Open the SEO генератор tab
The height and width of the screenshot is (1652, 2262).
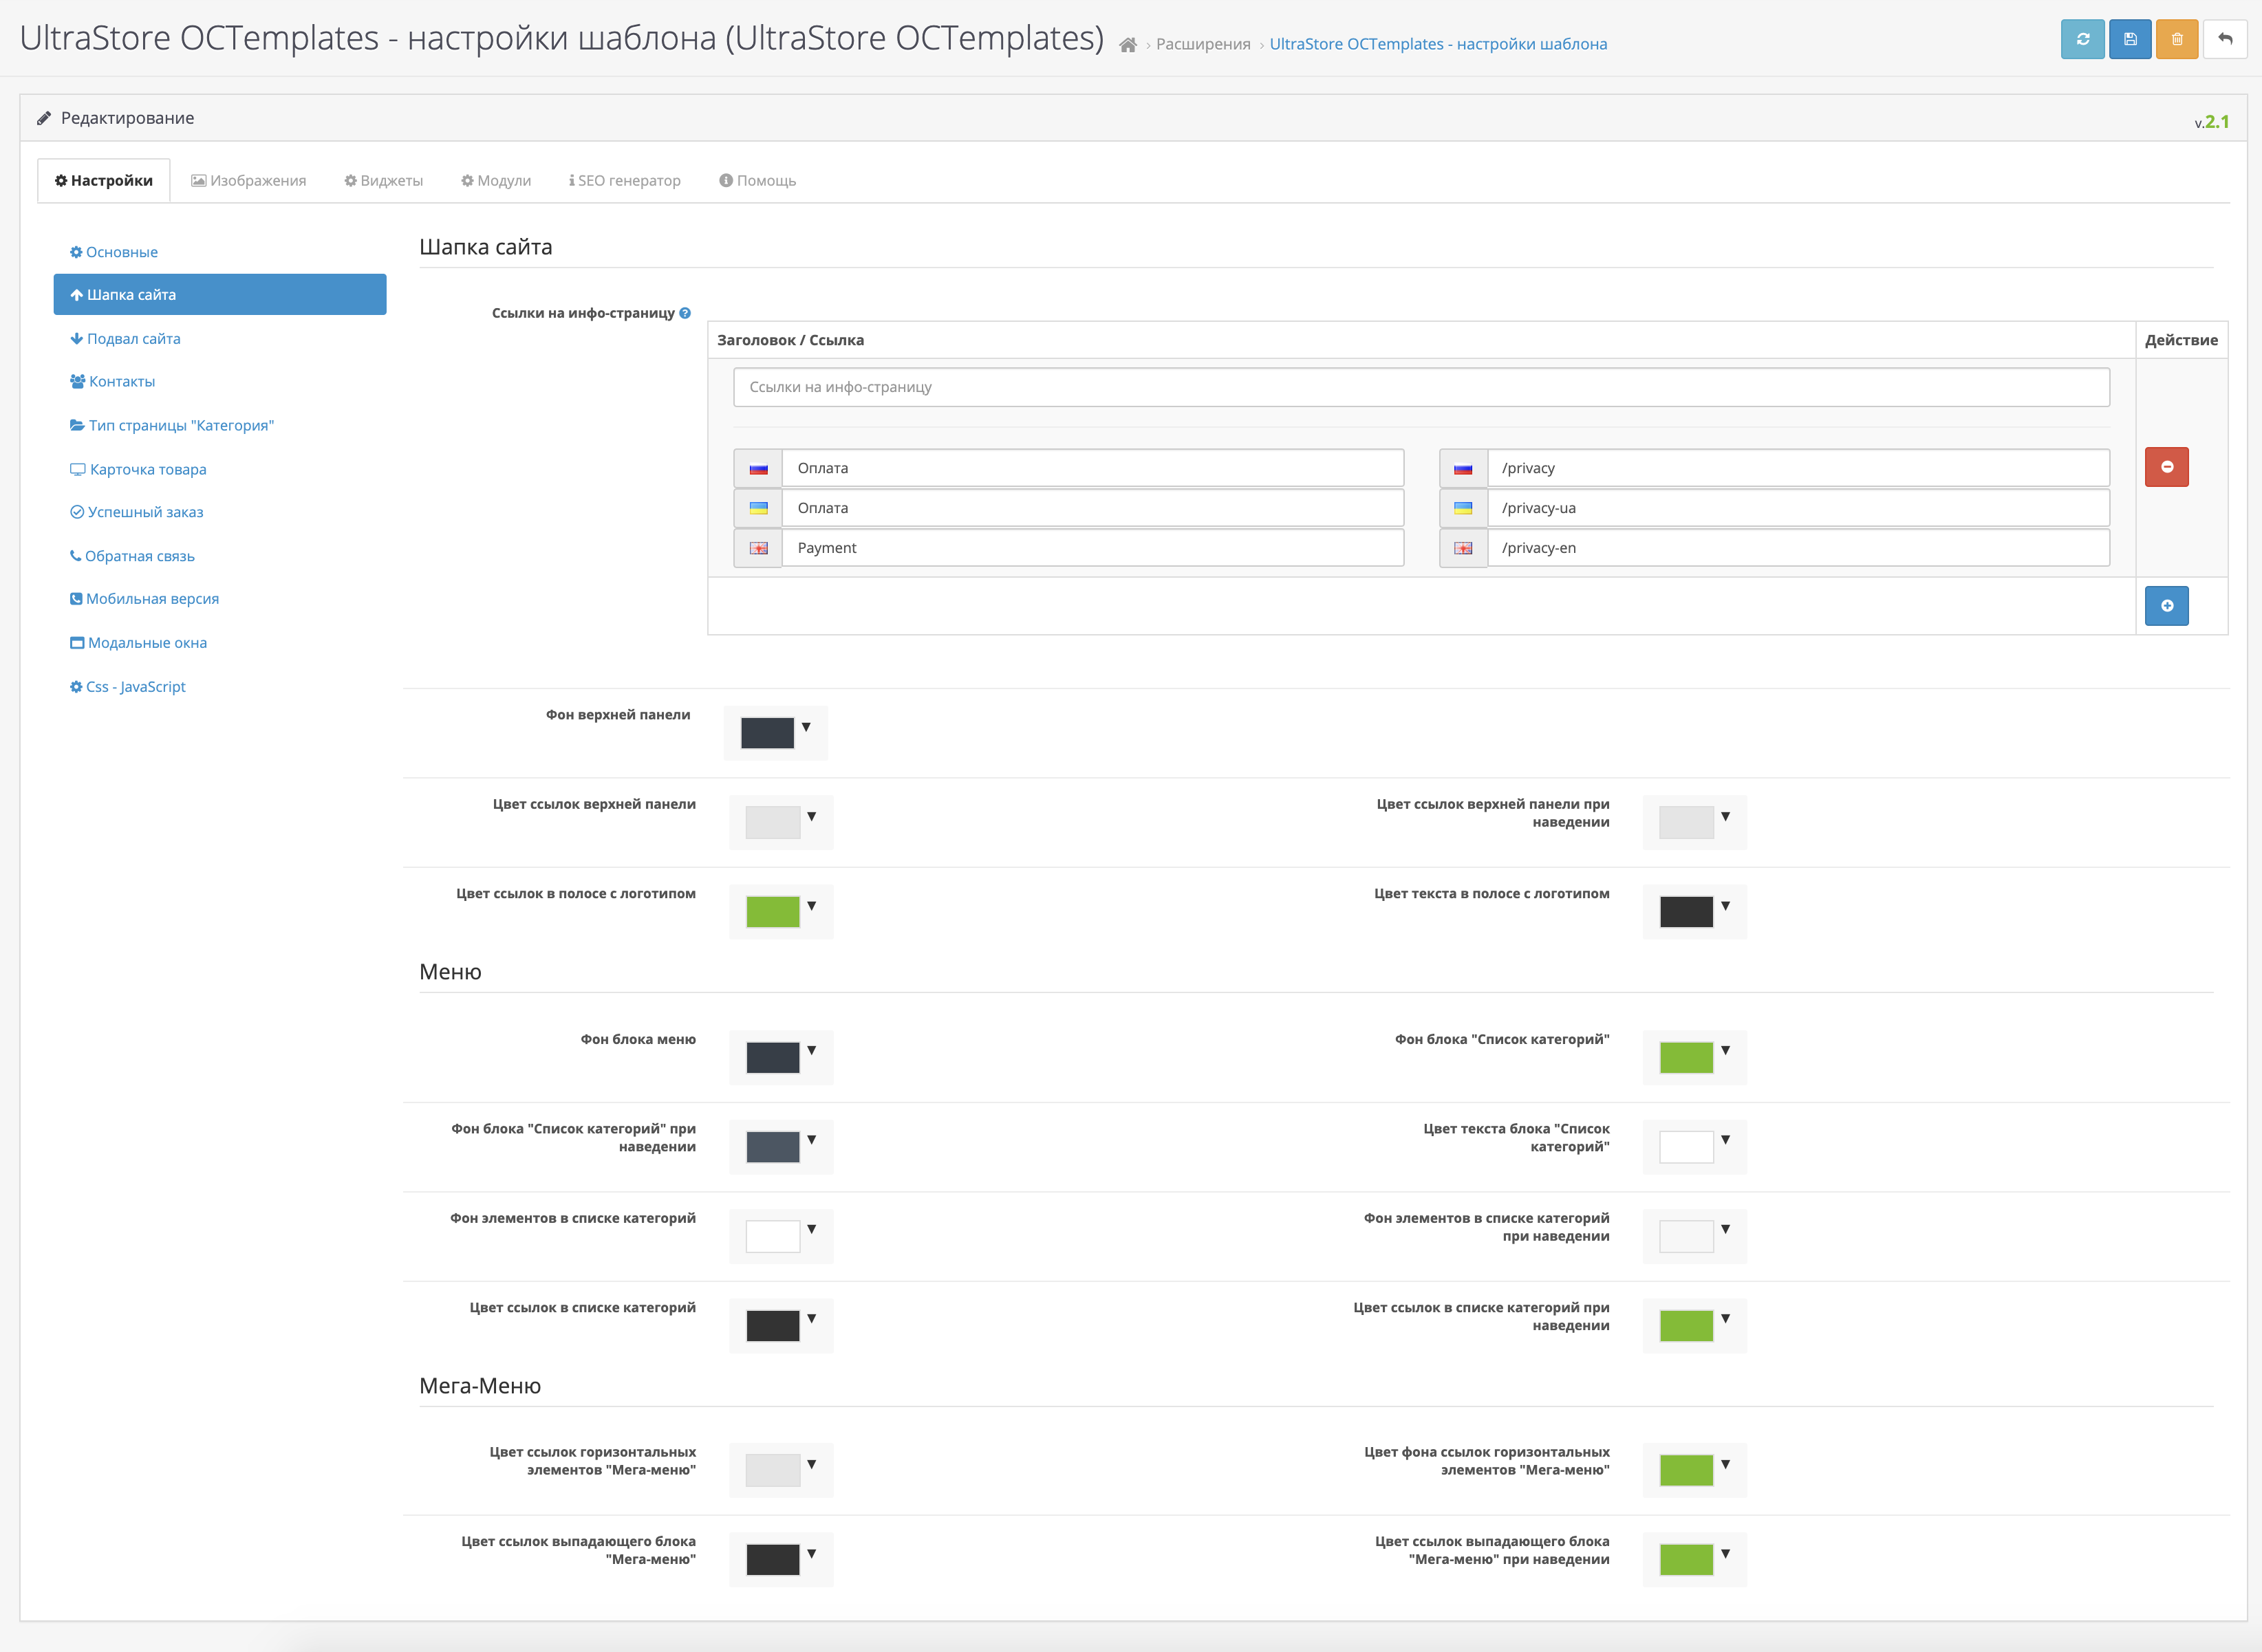pos(625,181)
